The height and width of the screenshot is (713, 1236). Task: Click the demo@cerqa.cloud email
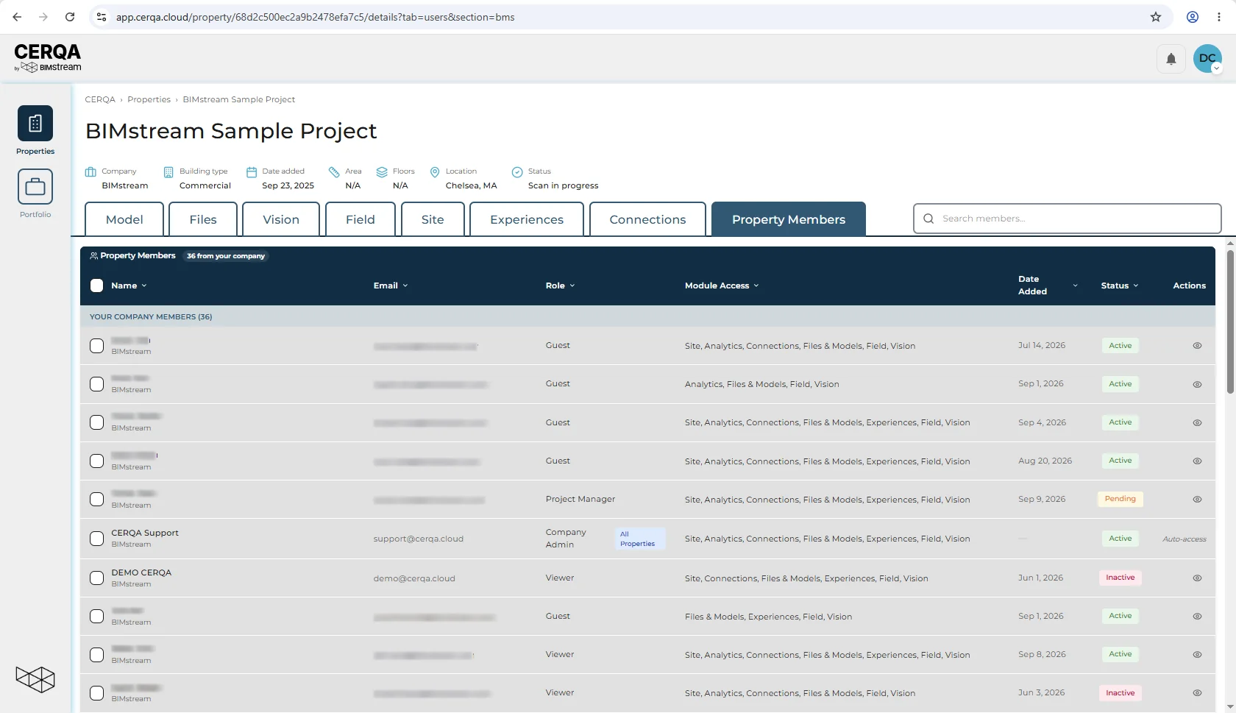tap(414, 578)
